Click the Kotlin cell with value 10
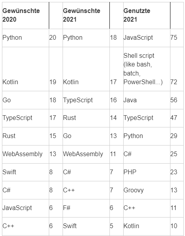Image resolution: width=185 pixels, height=236 pixels. click(x=146, y=226)
